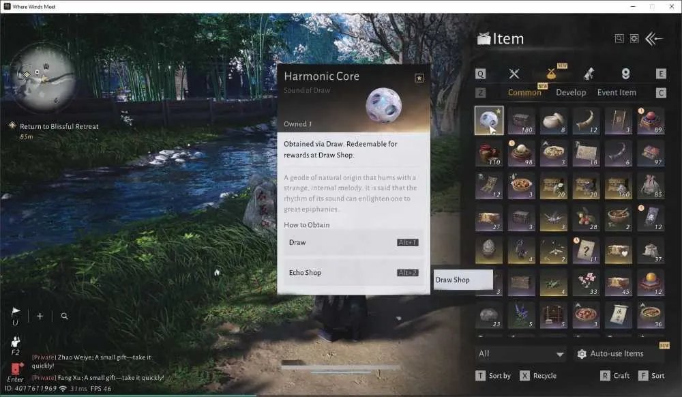Sort the inventory with Sort button
The width and height of the screenshot is (682, 397).
click(651, 376)
